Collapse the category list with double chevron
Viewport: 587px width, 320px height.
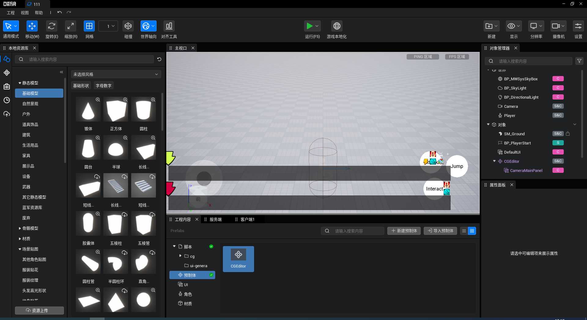click(61, 72)
